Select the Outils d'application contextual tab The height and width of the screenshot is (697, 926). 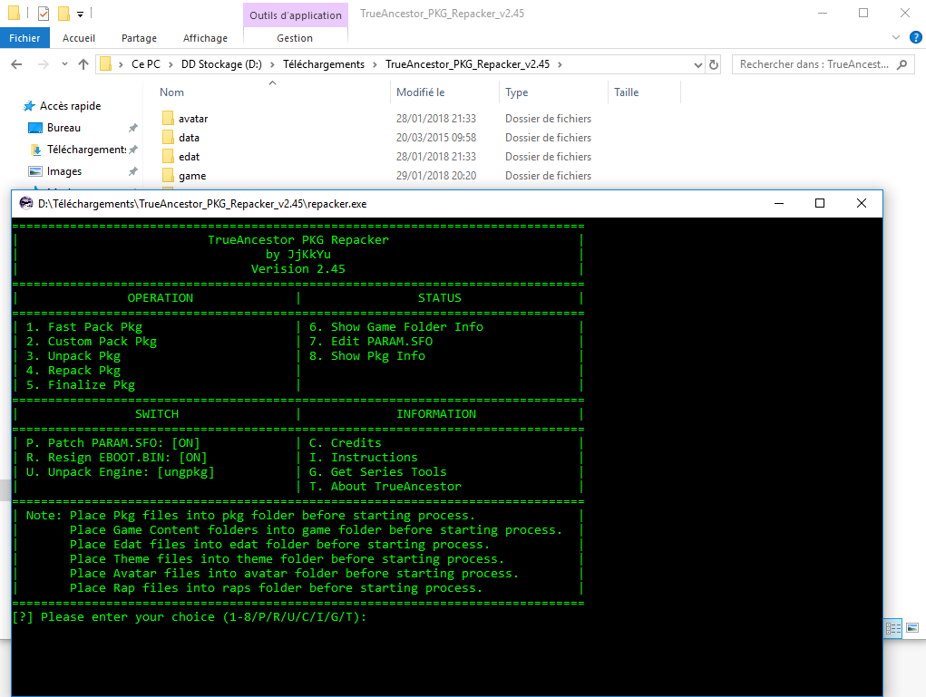click(x=296, y=15)
